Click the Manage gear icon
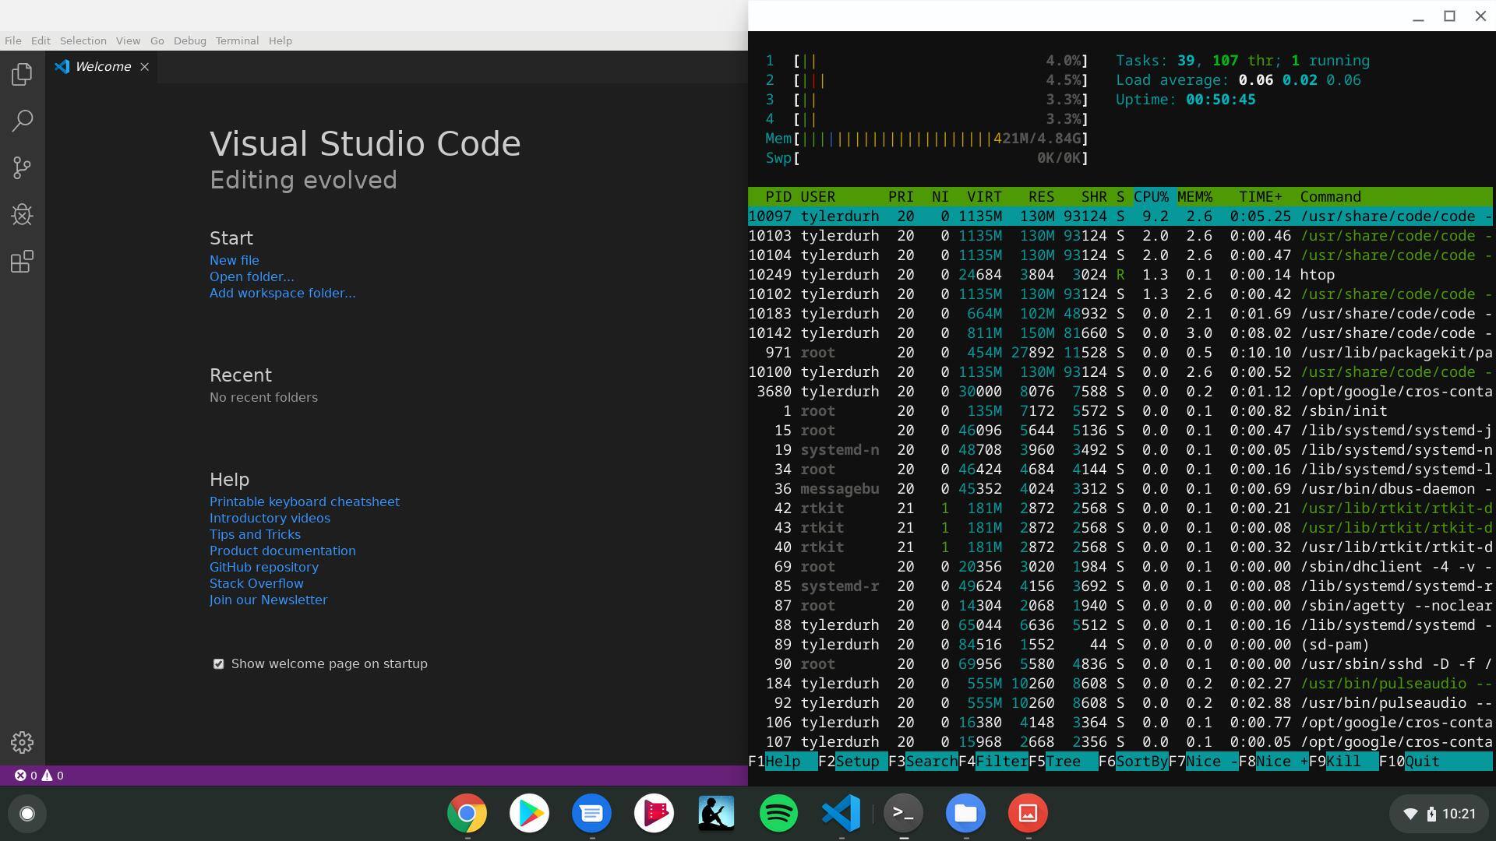Screen dimensions: 1496x841 click(22, 742)
